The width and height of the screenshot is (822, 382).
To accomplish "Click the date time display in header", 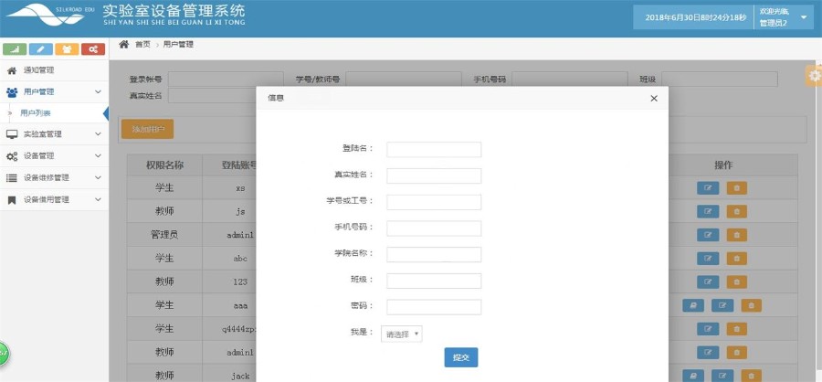I will coord(695,18).
